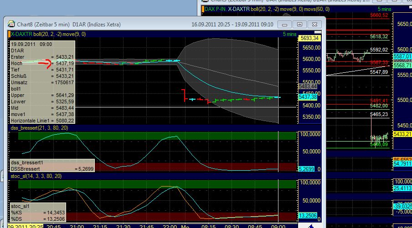Click the Umsatz = 1750617 row

(x=42, y=82)
